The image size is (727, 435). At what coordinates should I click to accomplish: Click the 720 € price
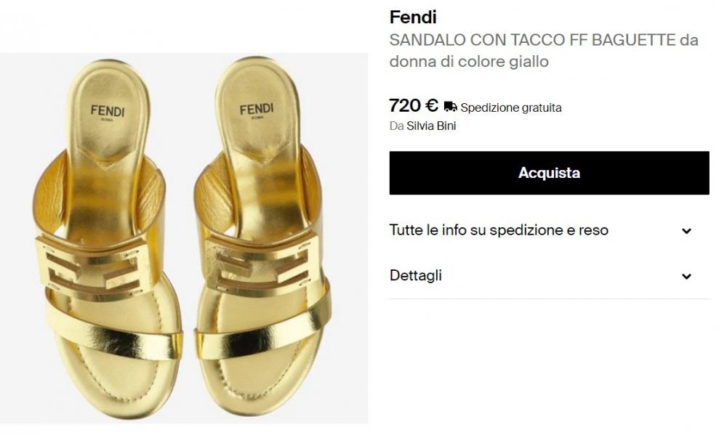(414, 105)
